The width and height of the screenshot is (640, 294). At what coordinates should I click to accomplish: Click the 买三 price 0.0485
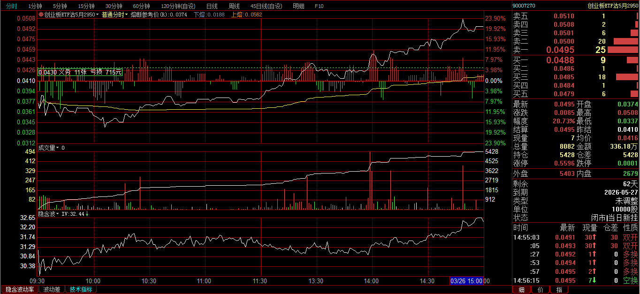(x=564, y=77)
